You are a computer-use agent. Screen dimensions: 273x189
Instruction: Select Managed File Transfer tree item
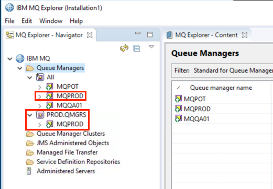pos(67,152)
